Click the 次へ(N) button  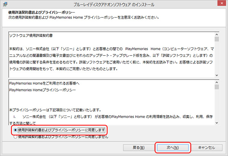172,147
